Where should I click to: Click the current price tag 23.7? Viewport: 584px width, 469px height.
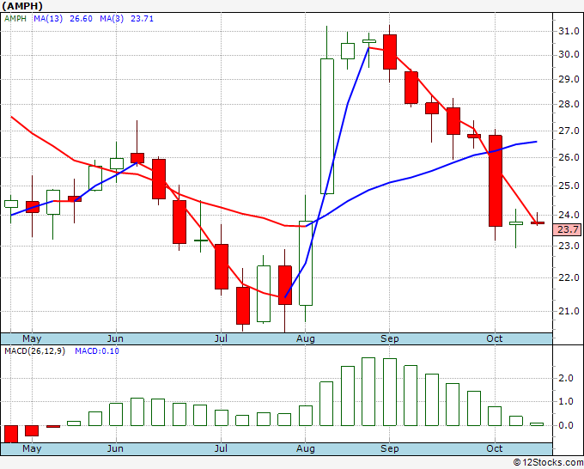point(567,229)
